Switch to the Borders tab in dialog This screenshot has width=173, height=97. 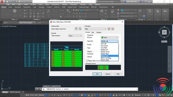click(x=99, y=32)
